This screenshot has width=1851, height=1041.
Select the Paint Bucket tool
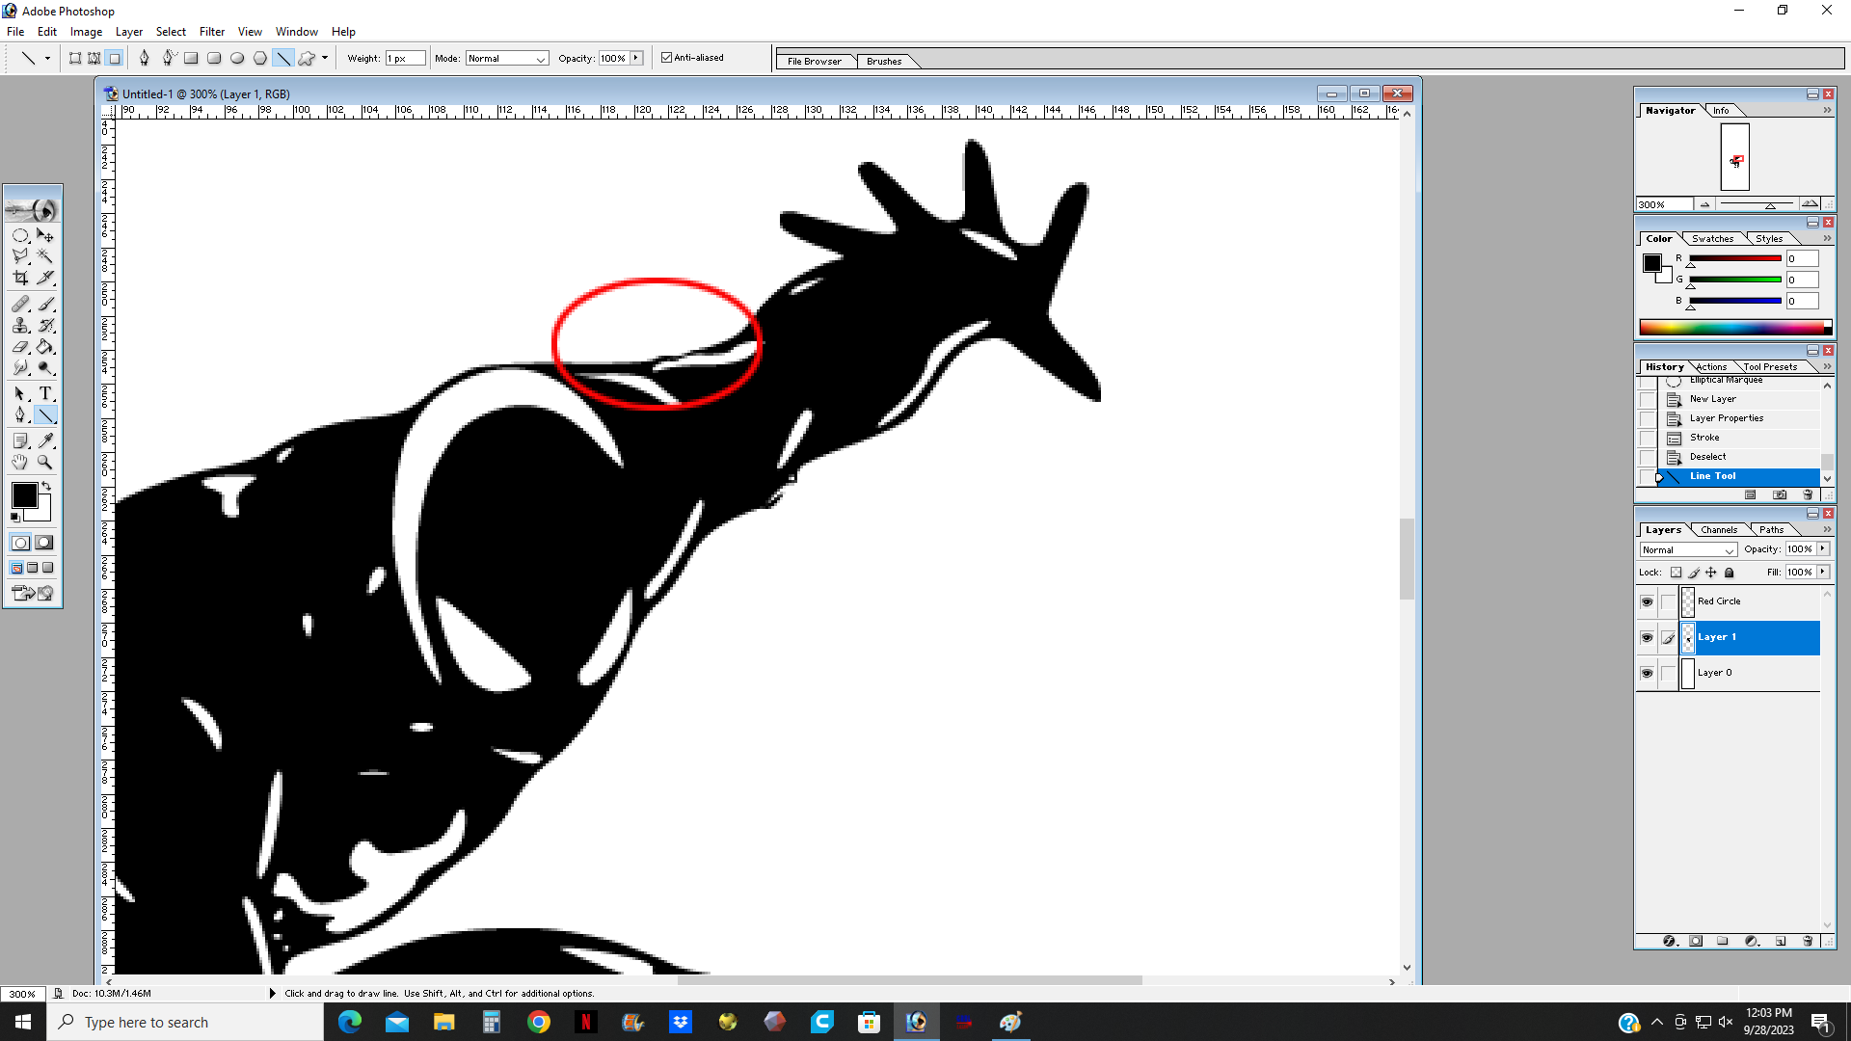click(x=45, y=347)
